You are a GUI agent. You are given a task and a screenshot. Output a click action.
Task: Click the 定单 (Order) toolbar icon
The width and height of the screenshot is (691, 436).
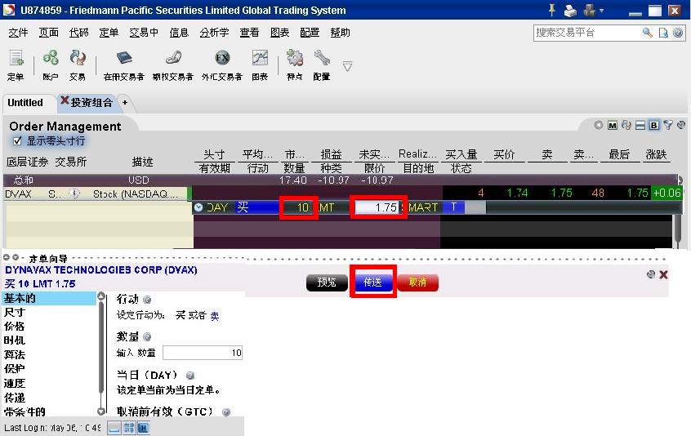pos(16,64)
